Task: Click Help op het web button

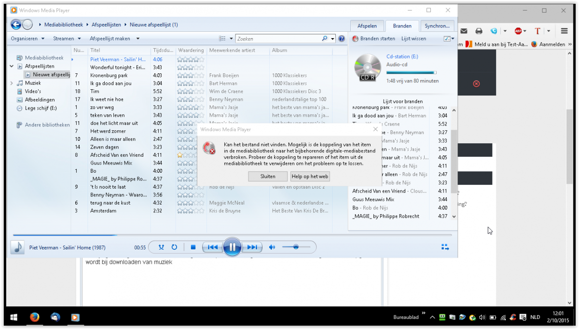Action: click(310, 177)
